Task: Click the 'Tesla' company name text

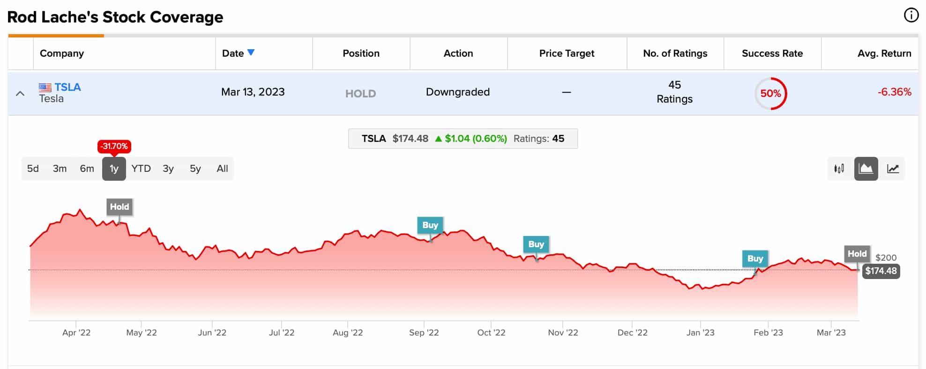Action: click(x=51, y=99)
